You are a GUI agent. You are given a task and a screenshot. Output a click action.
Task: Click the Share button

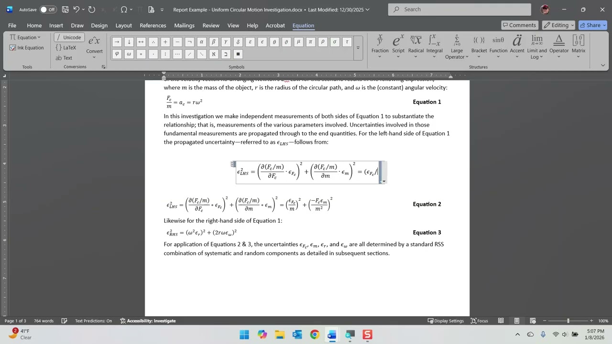[592, 25]
